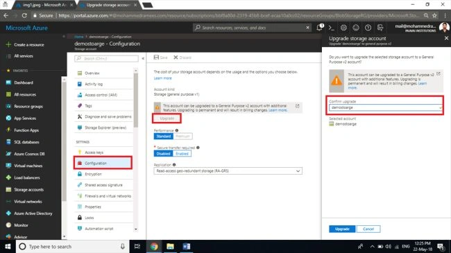The height and width of the screenshot is (253, 451).
Task: Clear the top search box with X
Action: tap(307, 28)
